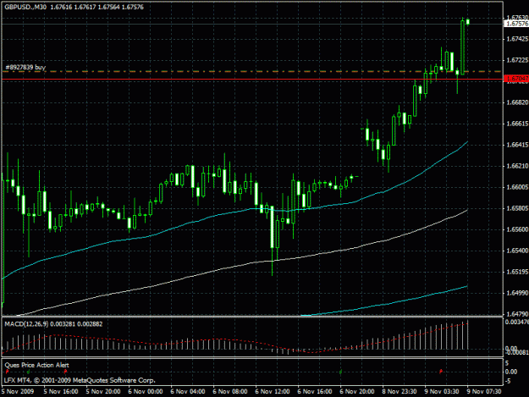The image size is (529, 397).
Task: Click price axis value 1.66820
Action: pos(517,102)
